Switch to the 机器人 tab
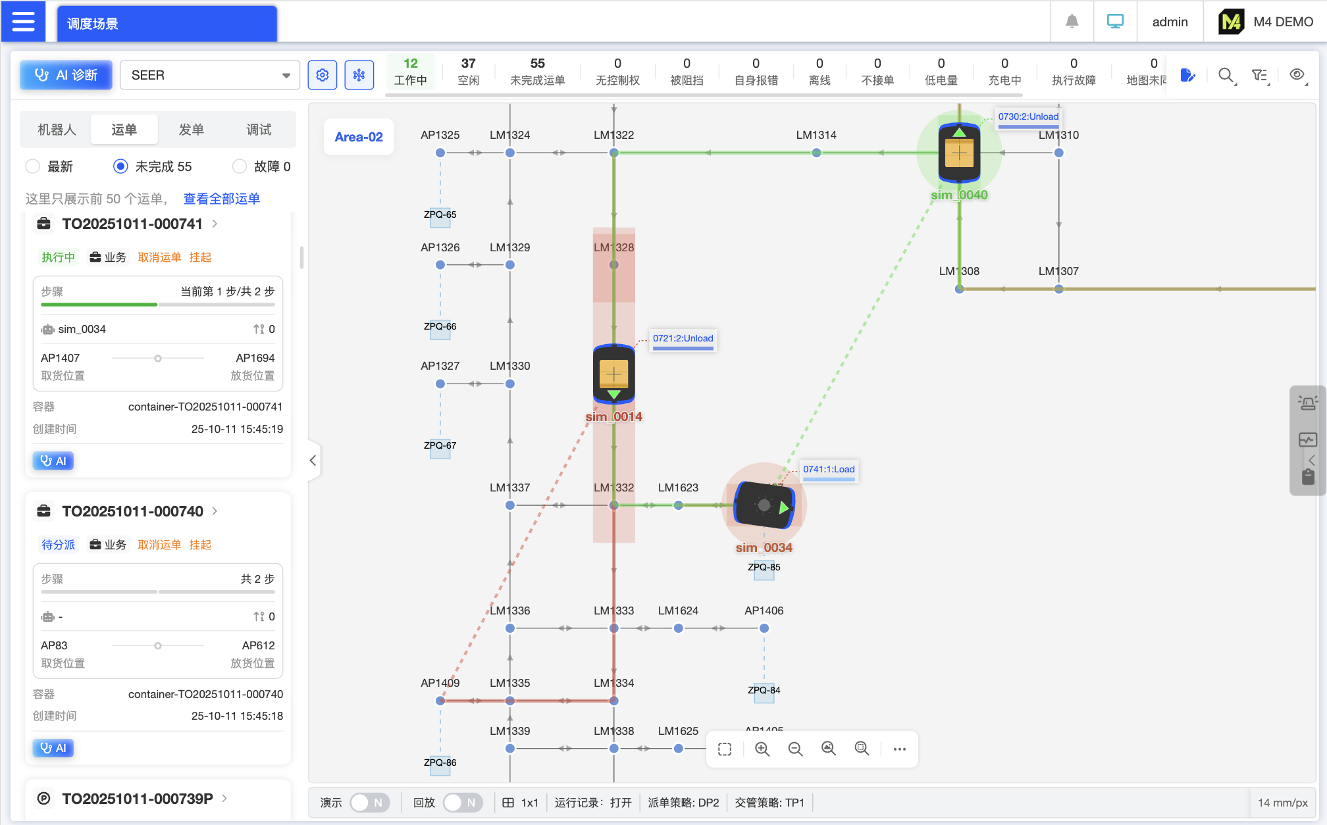The height and width of the screenshot is (825, 1327). 57,129
